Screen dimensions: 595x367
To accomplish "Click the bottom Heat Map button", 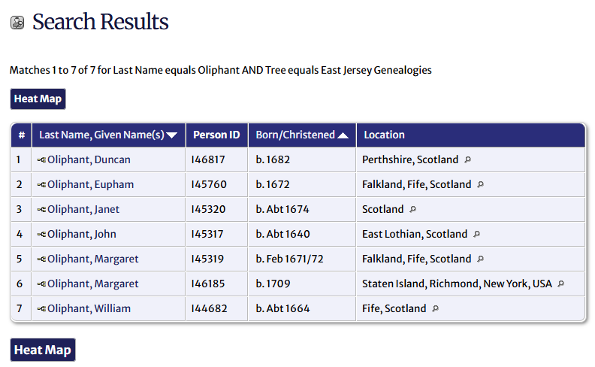I will [x=43, y=350].
